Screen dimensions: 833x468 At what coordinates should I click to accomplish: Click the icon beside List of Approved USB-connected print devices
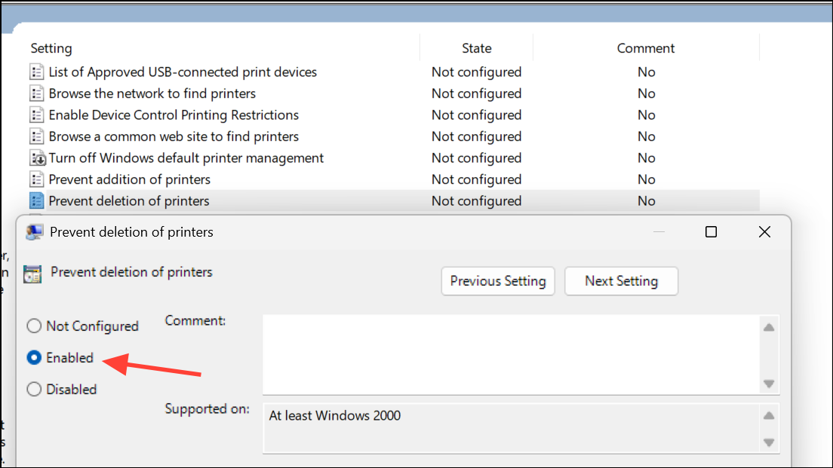click(x=37, y=72)
